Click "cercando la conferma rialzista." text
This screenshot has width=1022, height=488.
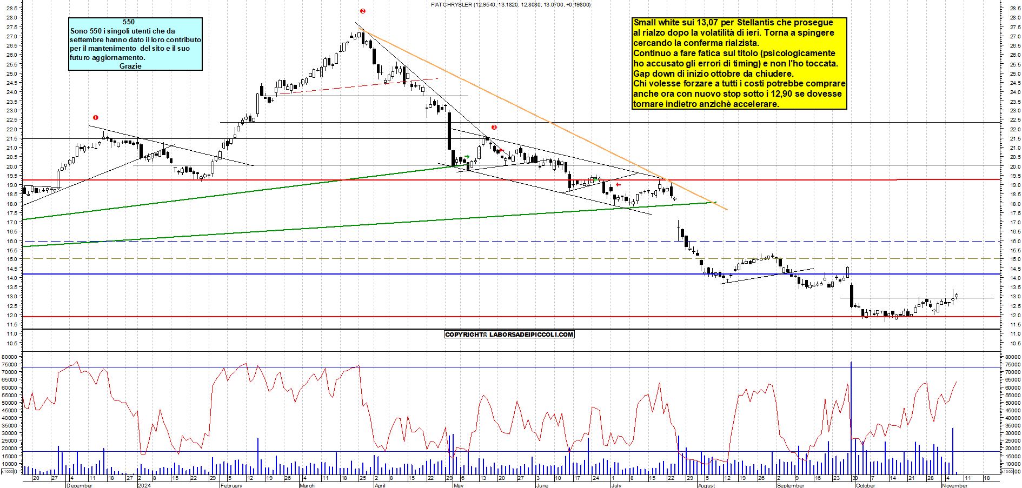click(x=696, y=43)
